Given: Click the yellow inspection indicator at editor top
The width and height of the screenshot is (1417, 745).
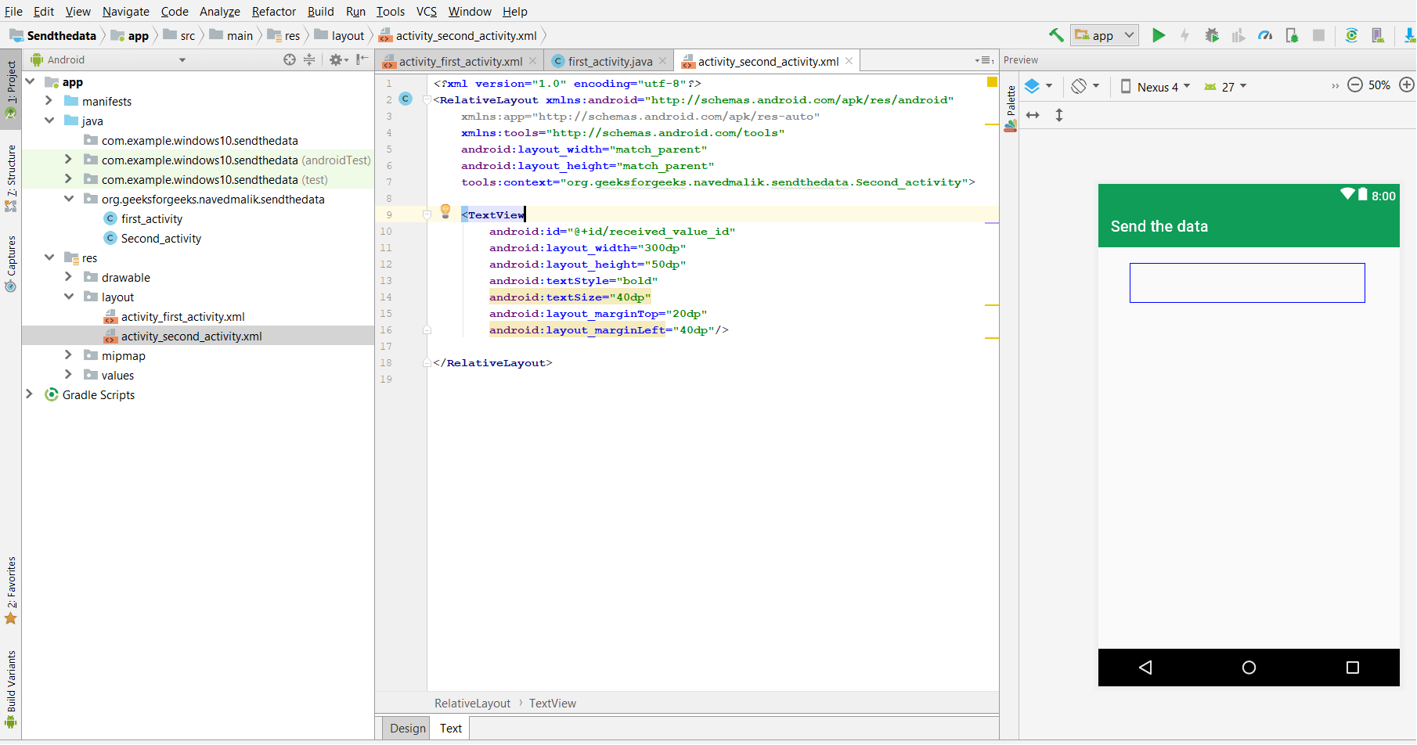Looking at the screenshot, I should coord(992,81).
